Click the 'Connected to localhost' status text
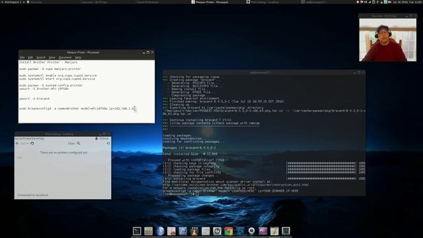The image size is (423, 238). point(32,195)
